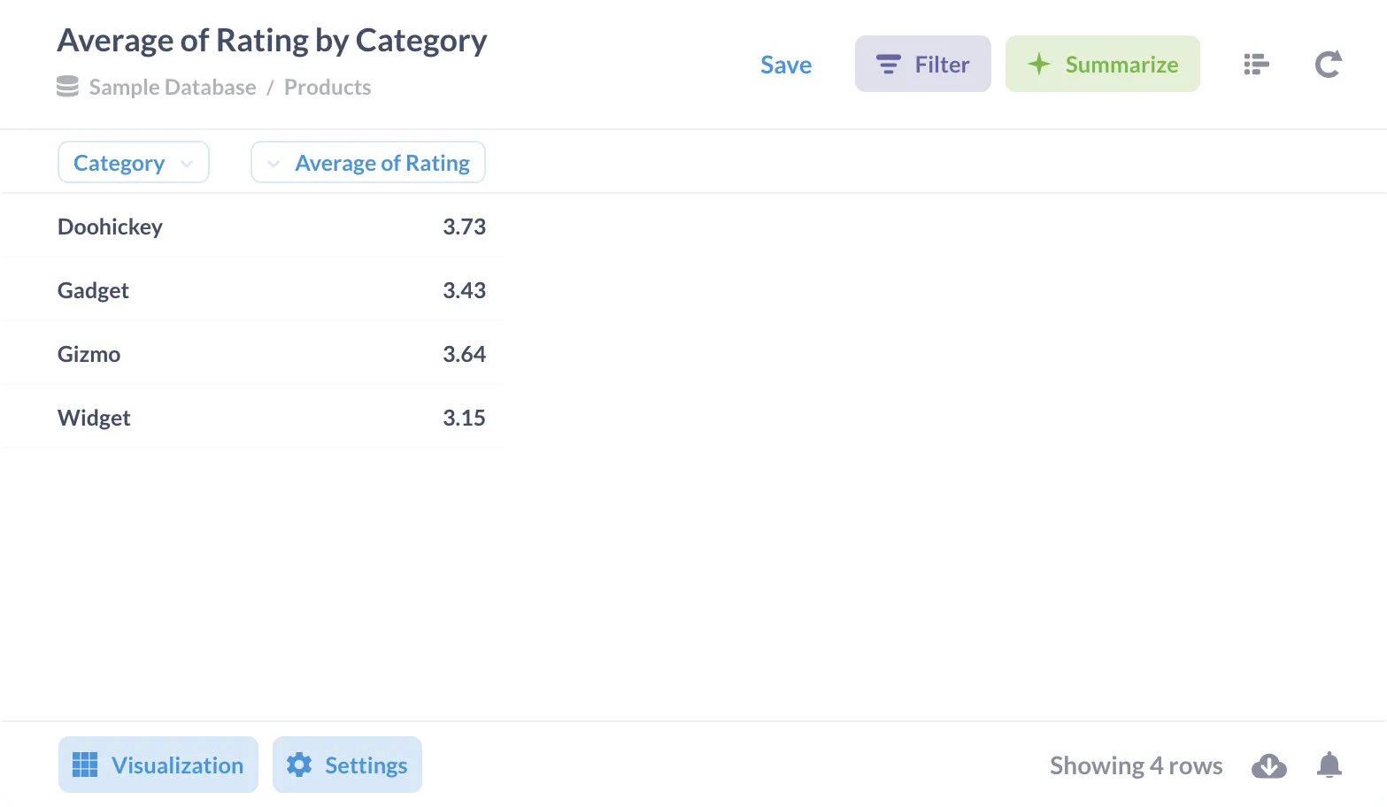Click the Sample Database icon
This screenshot has height=807, width=1387.
coord(67,87)
